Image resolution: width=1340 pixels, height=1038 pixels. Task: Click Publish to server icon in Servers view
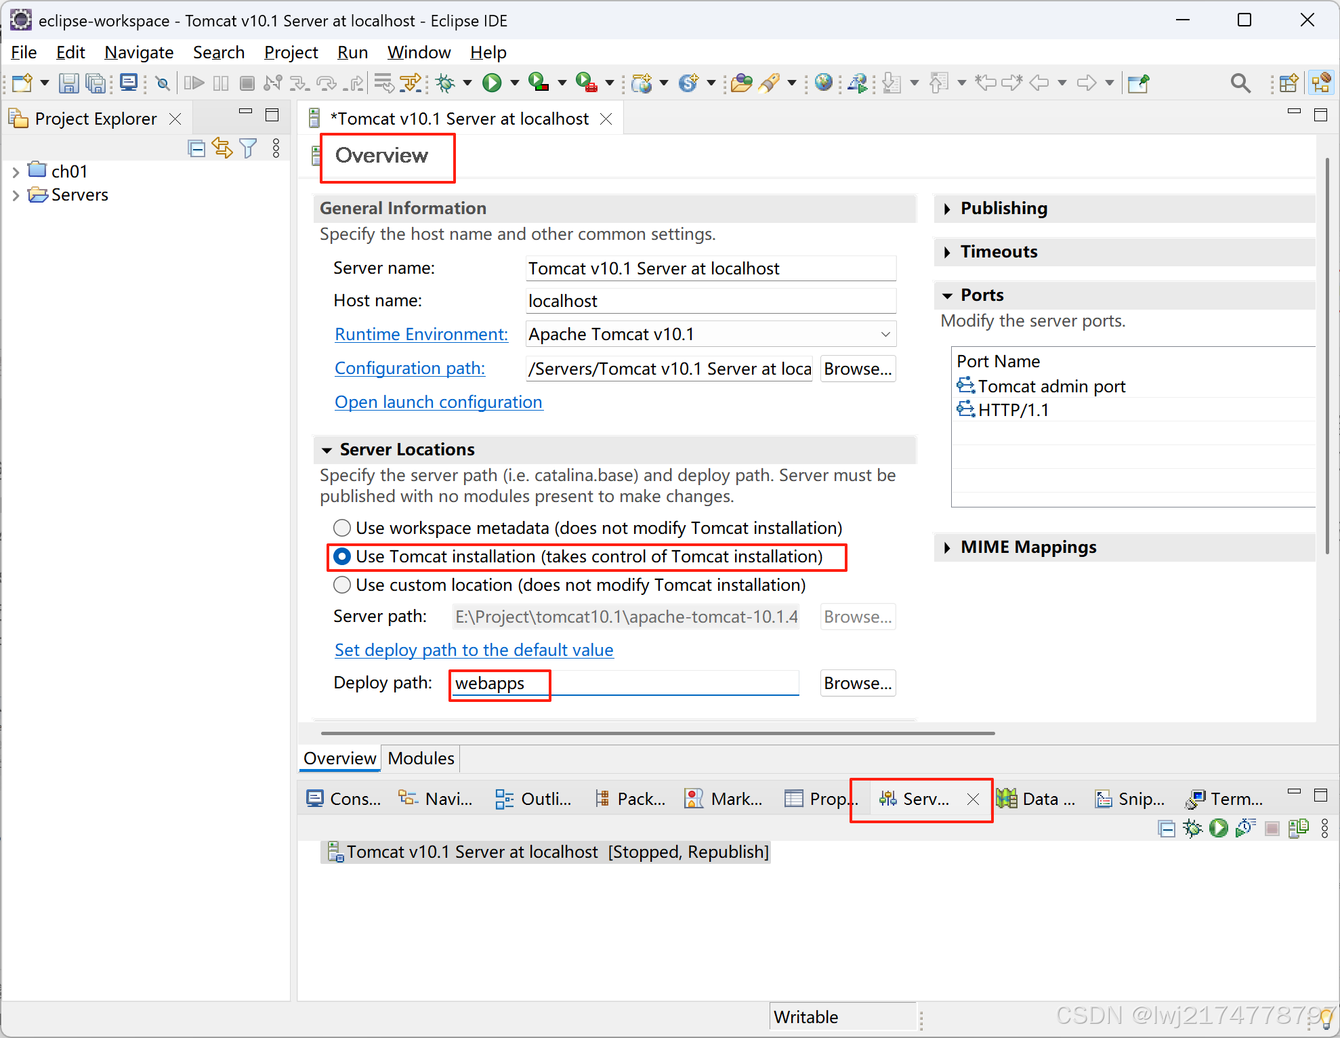point(1299,828)
